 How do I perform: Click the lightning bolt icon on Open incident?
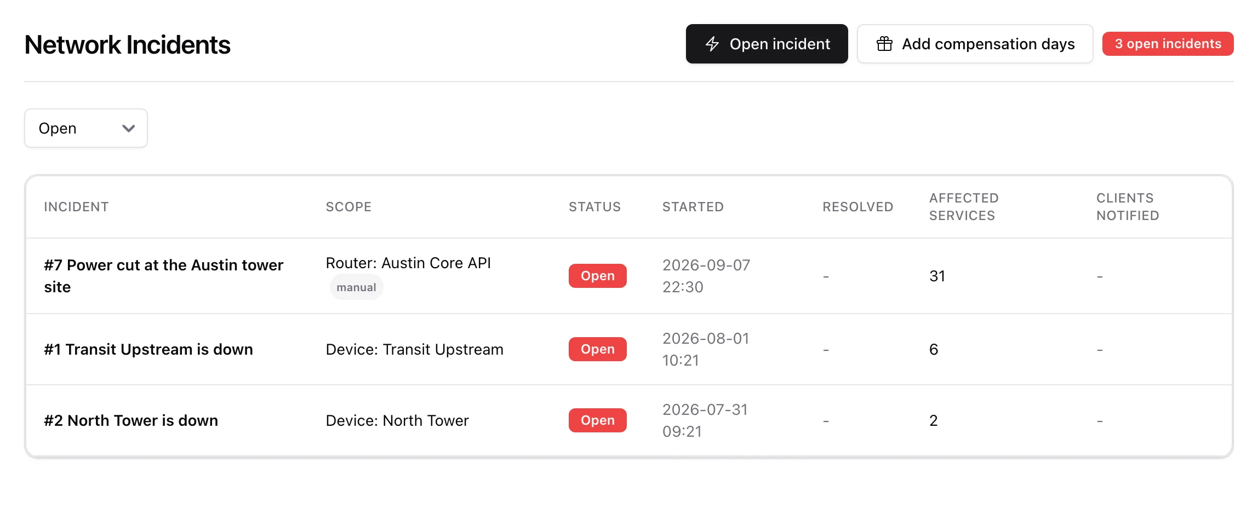pos(712,44)
